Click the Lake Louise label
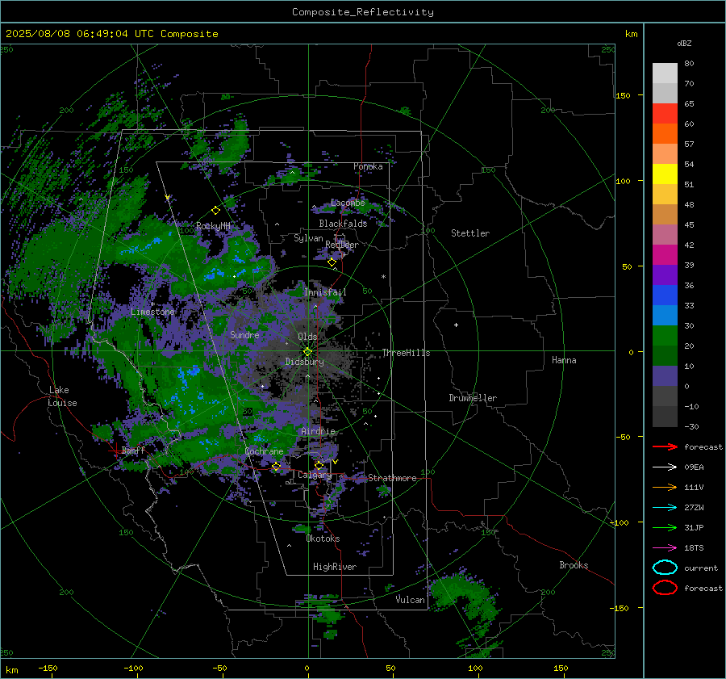The width and height of the screenshot is (726, 679). 62,396
